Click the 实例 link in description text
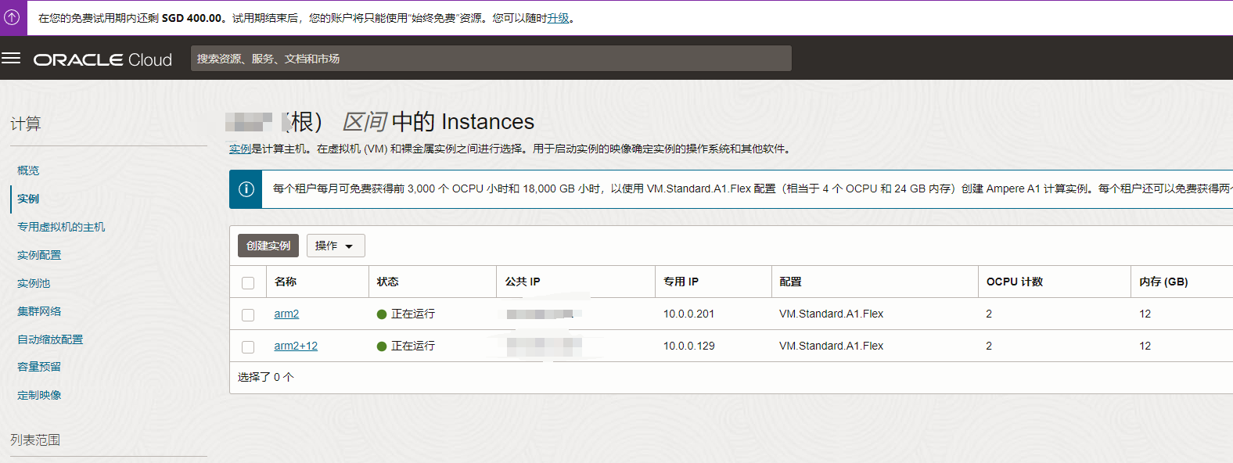The image size is (1233, 463). pos(240,149)
